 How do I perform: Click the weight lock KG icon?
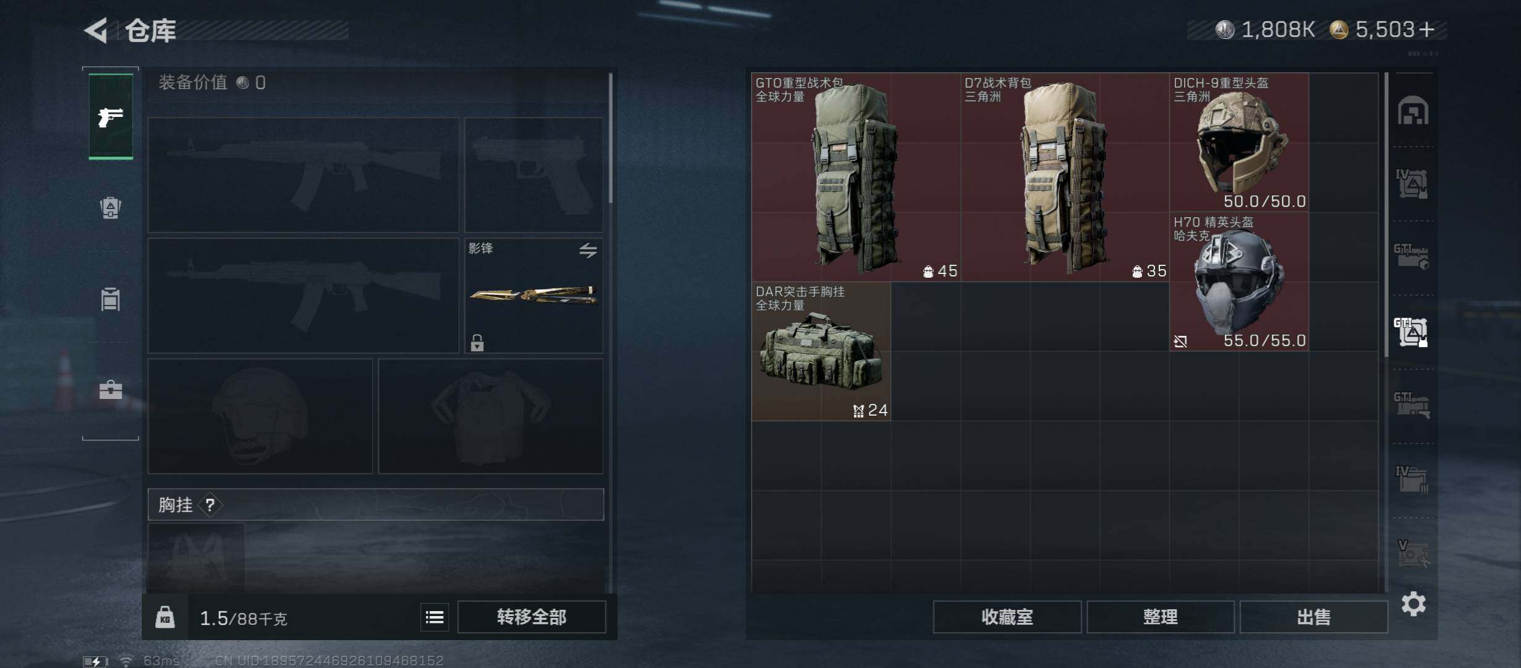164,617
